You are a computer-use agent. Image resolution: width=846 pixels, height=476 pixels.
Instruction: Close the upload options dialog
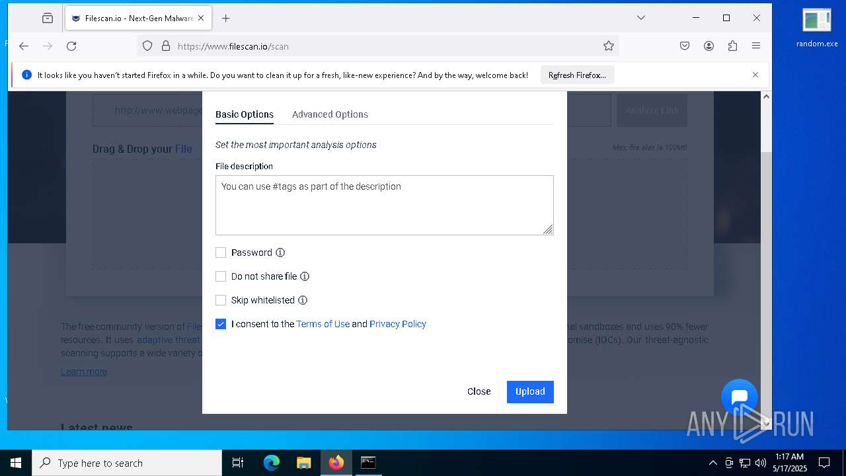coord(479,391)
